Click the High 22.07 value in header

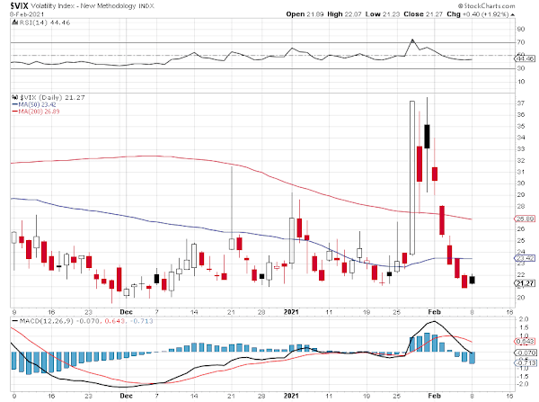pos(344,14)
